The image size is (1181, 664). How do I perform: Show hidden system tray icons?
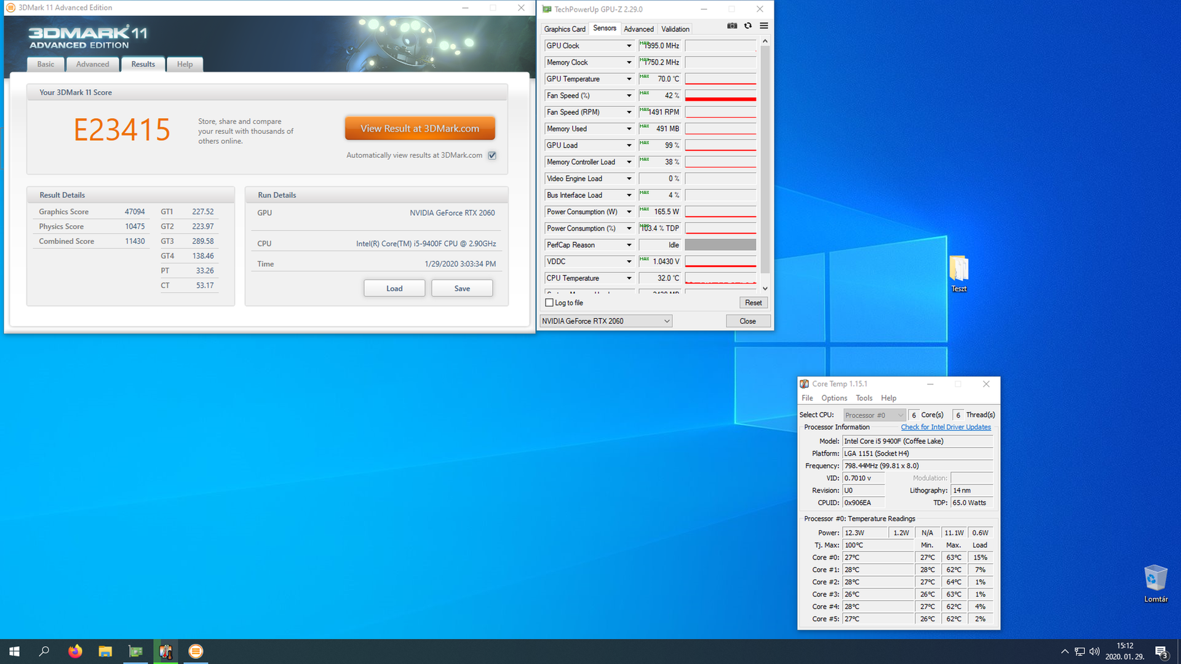click(1065, 652)
